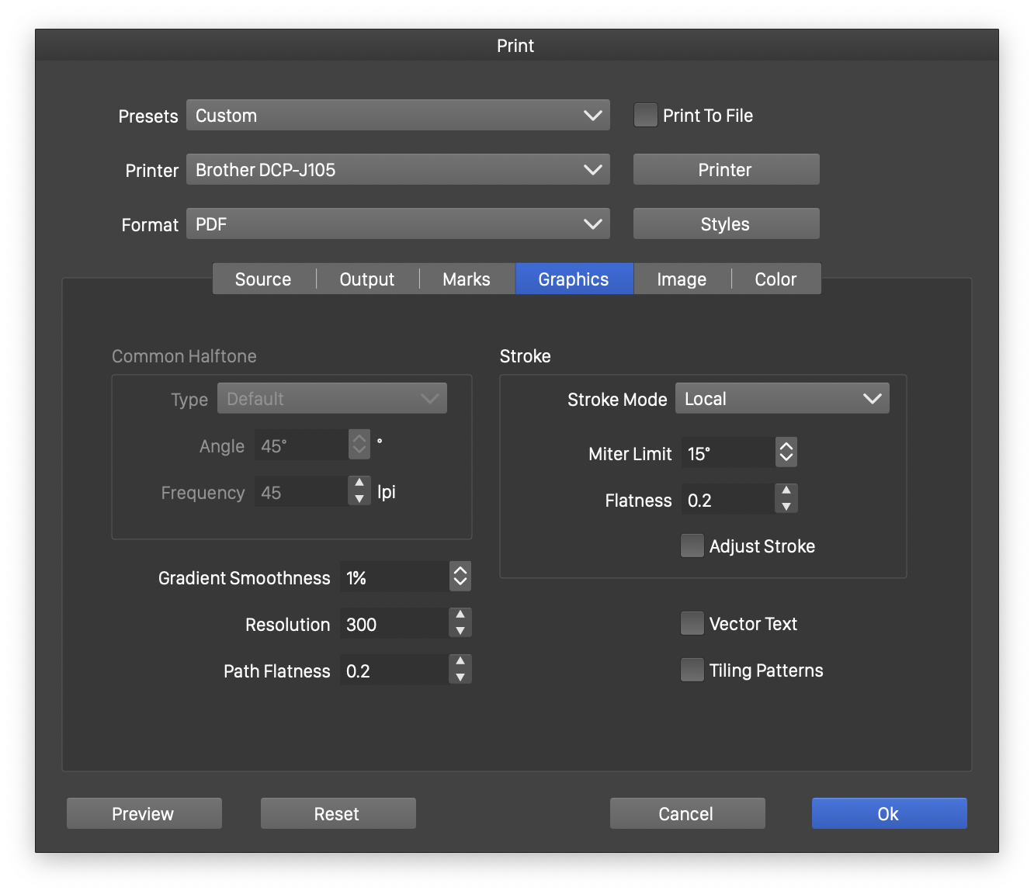
Task: Toggle the Adjust Stroke checkbox
Action: [x=692, y=546]
